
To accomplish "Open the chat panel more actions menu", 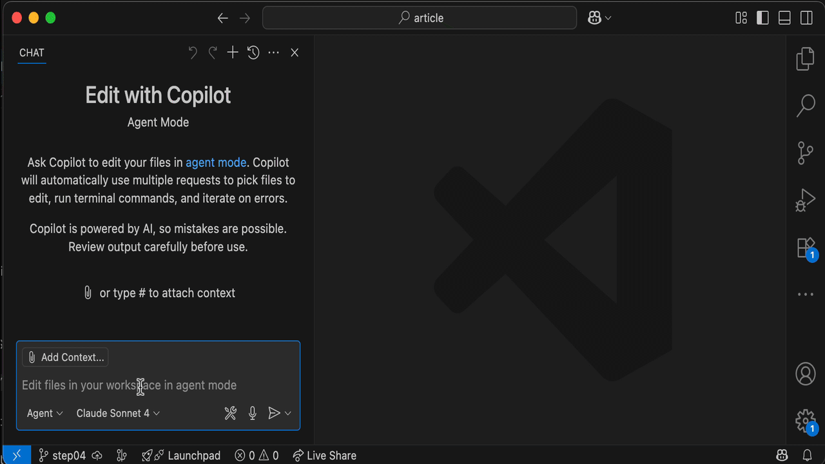I will [x=274, y=53].
